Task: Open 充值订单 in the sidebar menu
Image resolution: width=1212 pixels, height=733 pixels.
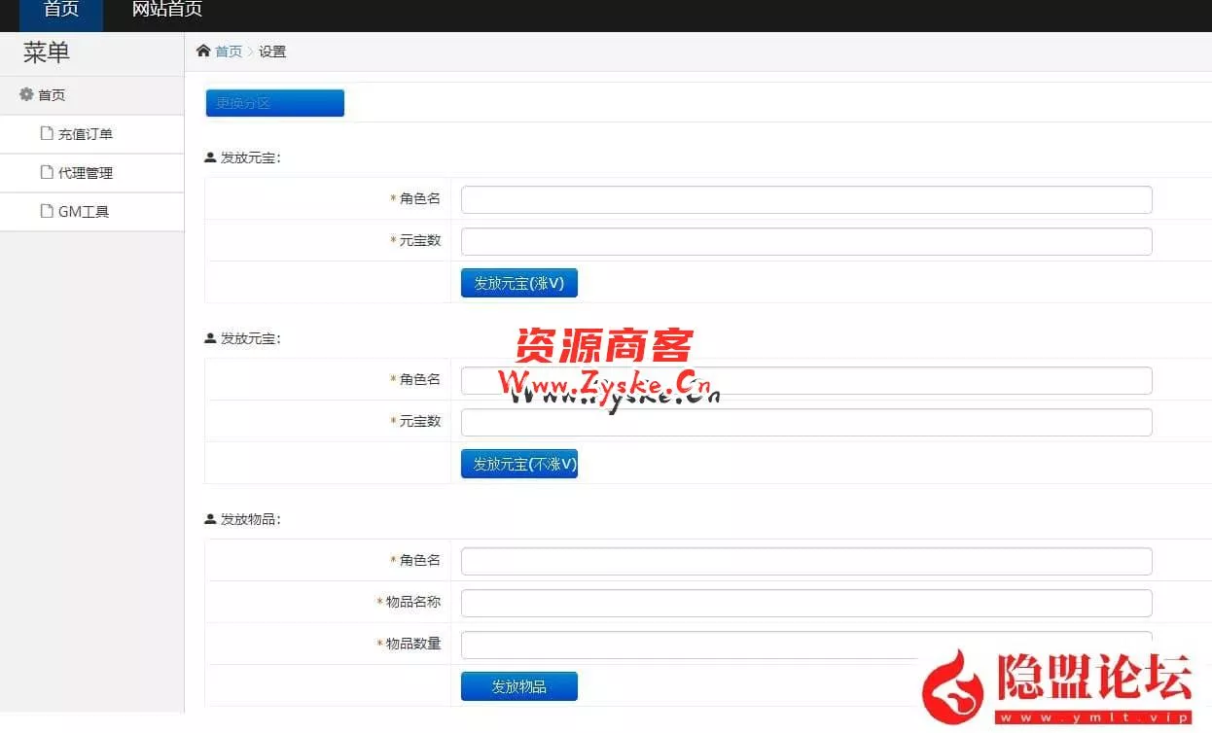Action: pos(86,134)
